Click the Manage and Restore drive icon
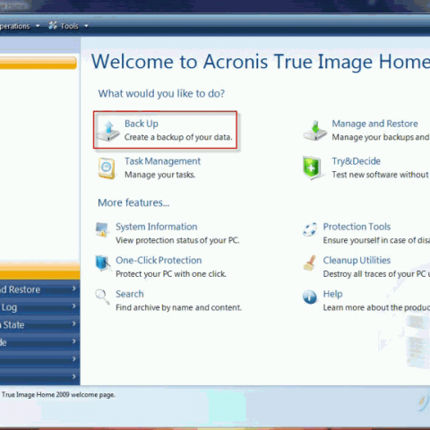This screenshot has height=430, width=430. click(x=314, y=130)
